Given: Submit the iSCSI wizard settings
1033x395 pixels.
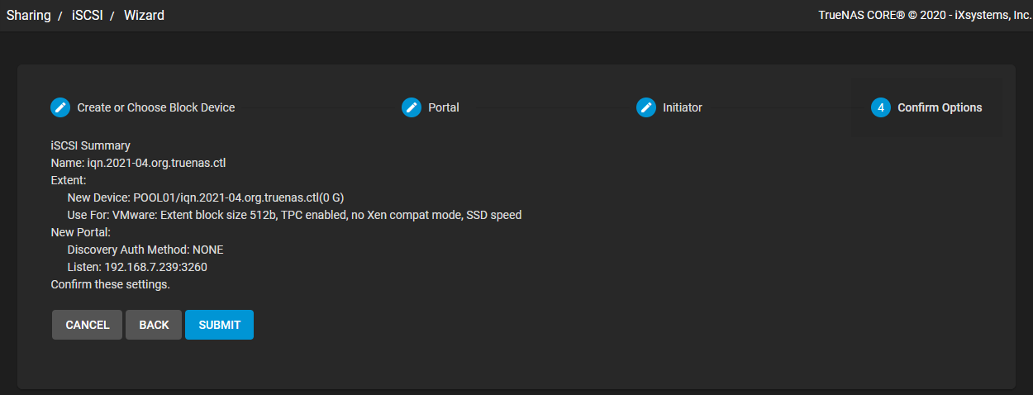Looking at the screenshot, I should click(220, 325).
